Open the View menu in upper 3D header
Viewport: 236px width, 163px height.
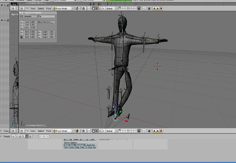(x=33, y=9)
